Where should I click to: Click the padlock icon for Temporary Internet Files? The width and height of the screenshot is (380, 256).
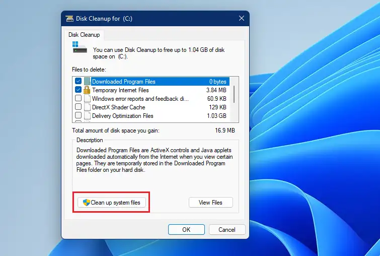coord(87,90)
